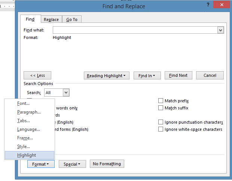The width and height of the screenshot is (232, 181).
Task: Toggle Ignore punctuation characters checkbox
Action: [x=161, y=122]
